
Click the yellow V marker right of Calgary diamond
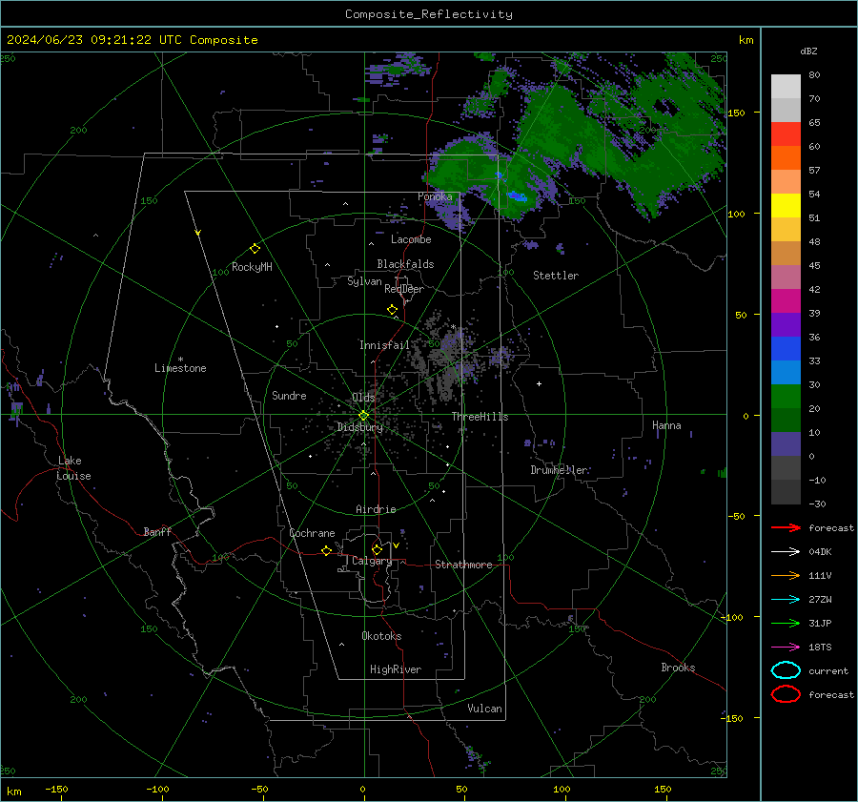[x=396, y=545]
